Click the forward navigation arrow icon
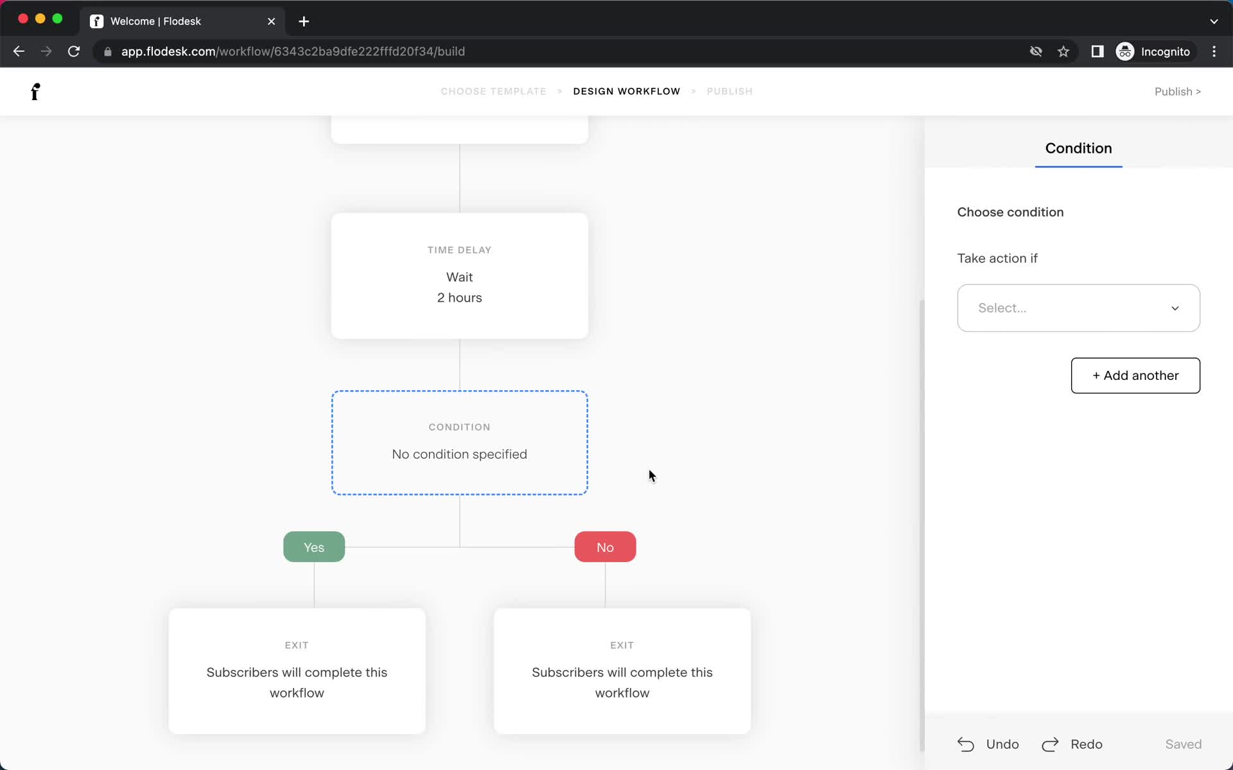This screenshot has width=1233, height=770. click(45, 51)
